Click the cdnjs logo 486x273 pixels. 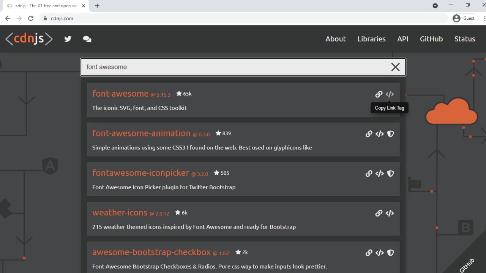pyautogui.click(x=28, y=39)
